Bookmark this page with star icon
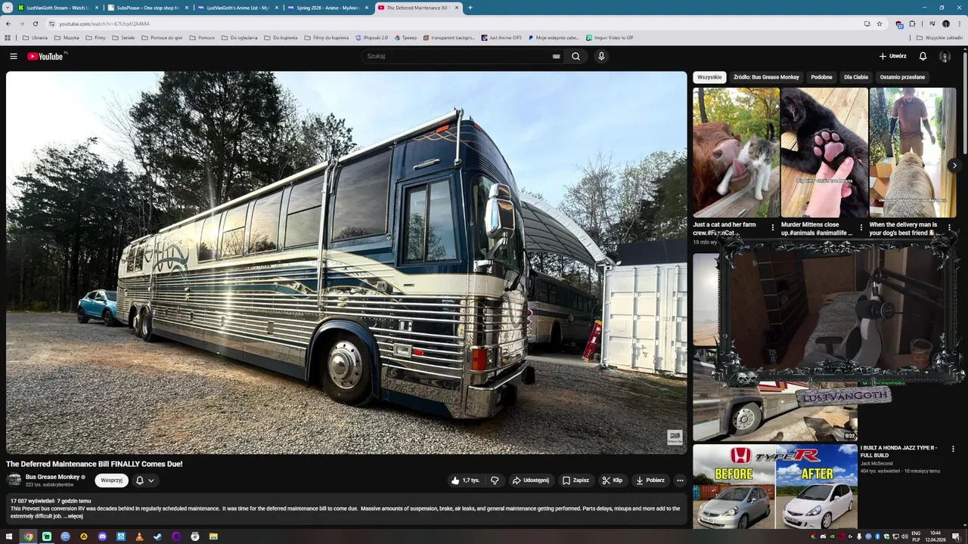 pos(880,23)
